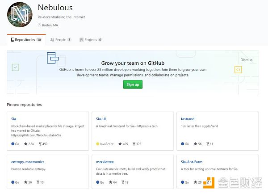Click the star icon on entropy-mnemonics card
Viewport: 268px width, 194px height.
pyautogui.click(x=25, y=182)
